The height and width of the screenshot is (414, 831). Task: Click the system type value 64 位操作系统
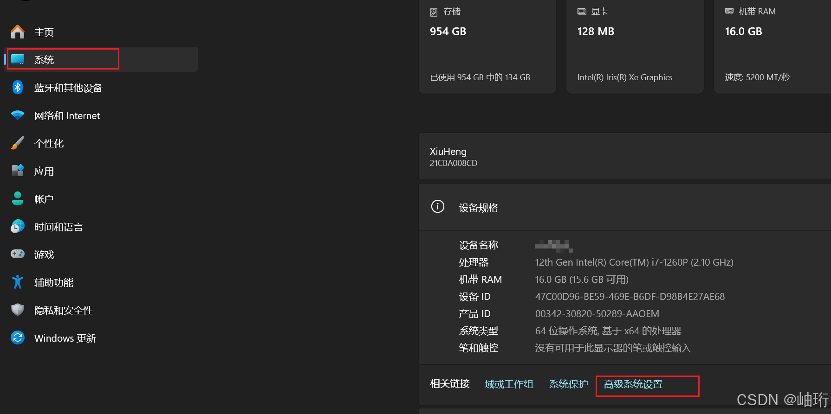pos(608,331)
